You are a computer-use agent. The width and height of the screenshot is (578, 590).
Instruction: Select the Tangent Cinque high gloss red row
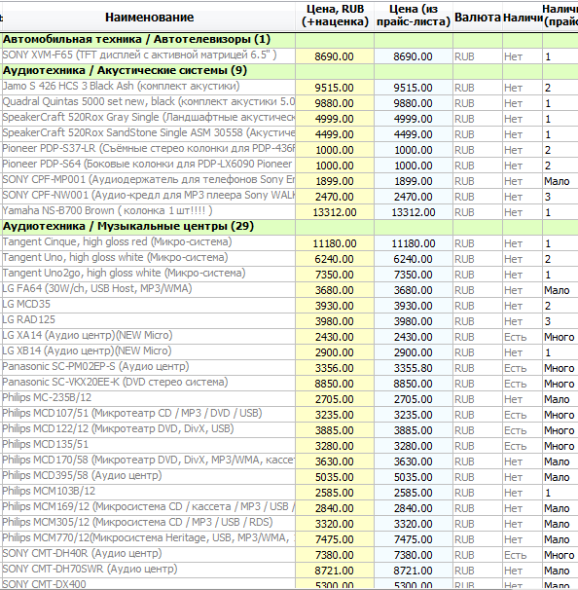(x=289, y=243)
